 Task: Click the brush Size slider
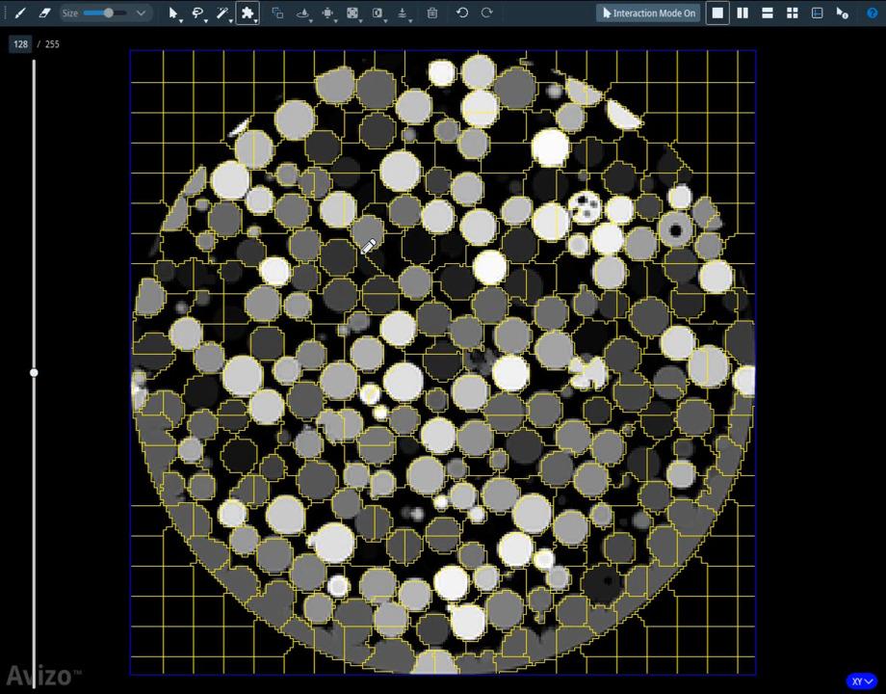104,13
